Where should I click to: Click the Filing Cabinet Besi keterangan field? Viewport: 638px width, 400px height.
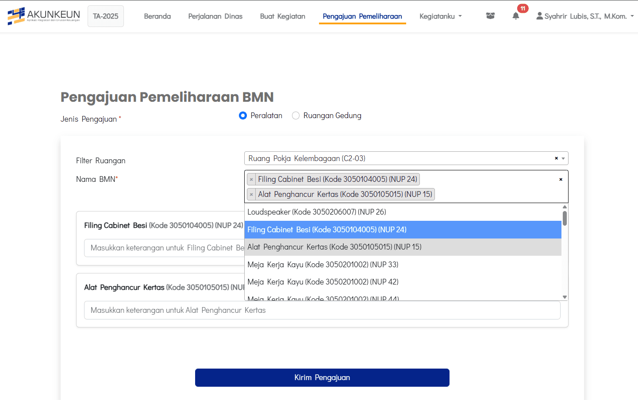[x=164, y=248]
